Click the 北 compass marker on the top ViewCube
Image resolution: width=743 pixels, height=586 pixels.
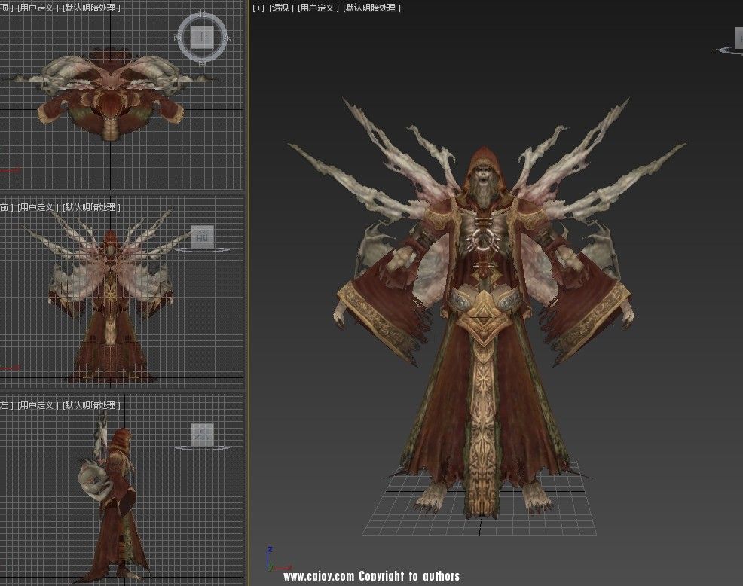coord(203,14)
